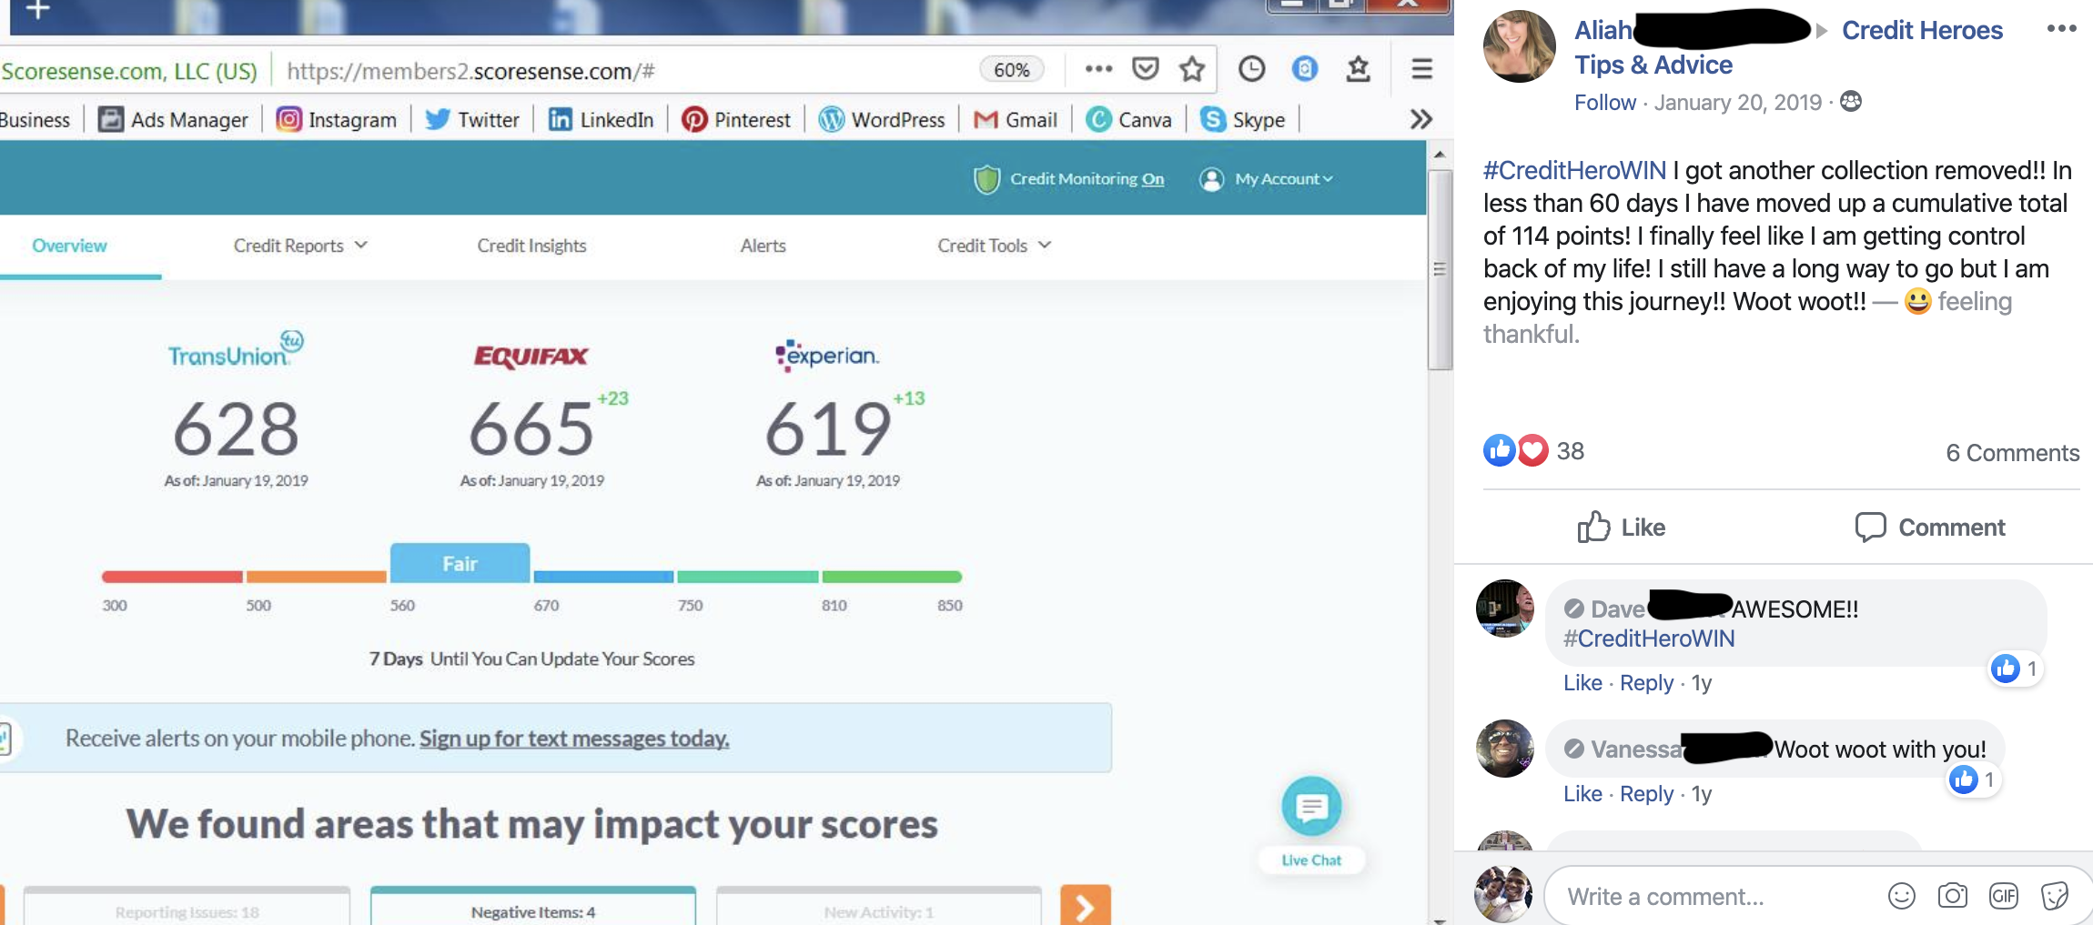
Task: Open the My Account dropdown
Action: tap(1267, 179)
